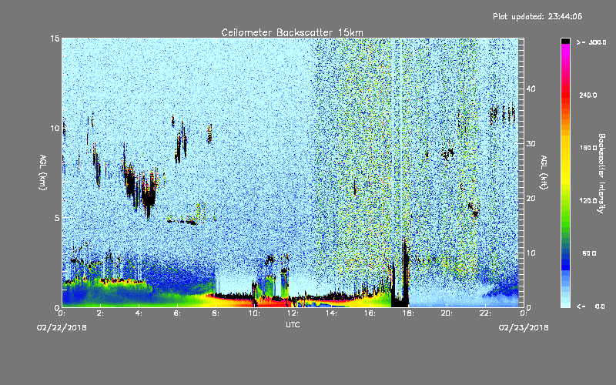Click the "18:" hour tick on UTC axis
Screen dimensions: 616x385
[x=408, y=313]
